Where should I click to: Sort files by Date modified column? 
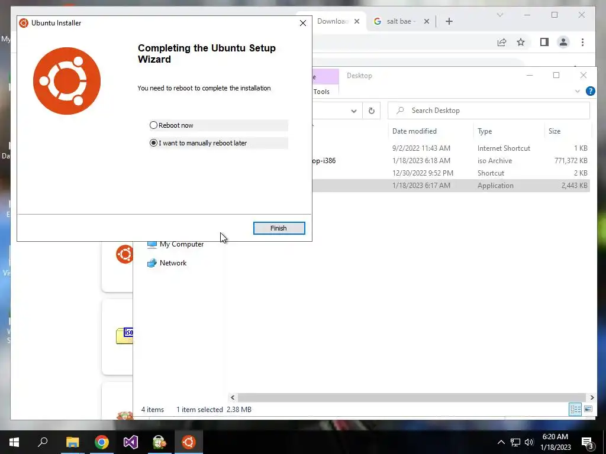pos(414,131)
